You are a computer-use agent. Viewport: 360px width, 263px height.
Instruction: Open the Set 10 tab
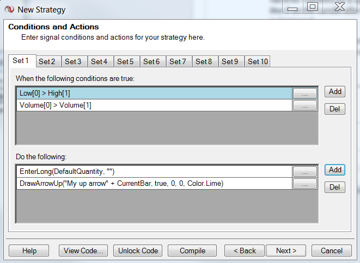(x=258, y=61)
